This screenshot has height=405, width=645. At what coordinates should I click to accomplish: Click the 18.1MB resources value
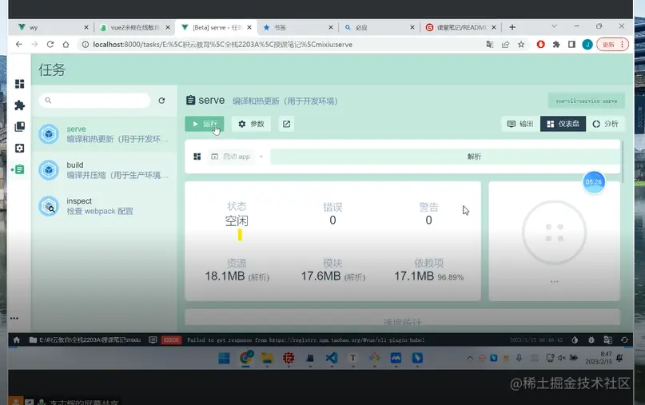pos(225,276)
